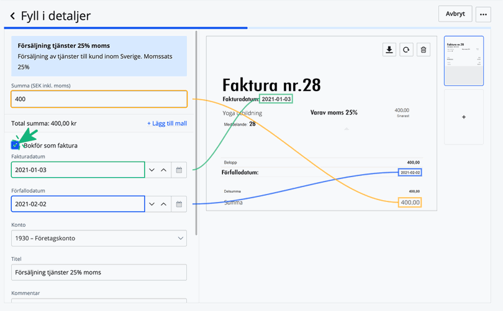
Task: Focus the Titel text field
Action: pyautogui.click(x=99, y=272)
